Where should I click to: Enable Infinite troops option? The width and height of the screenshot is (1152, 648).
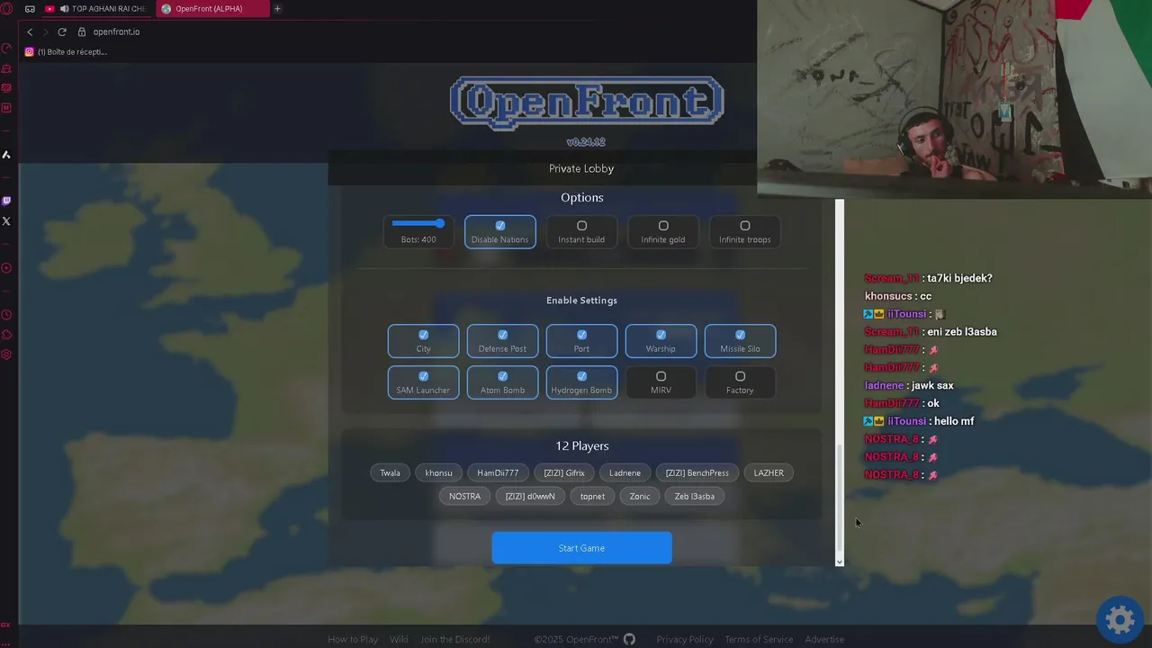745,231
